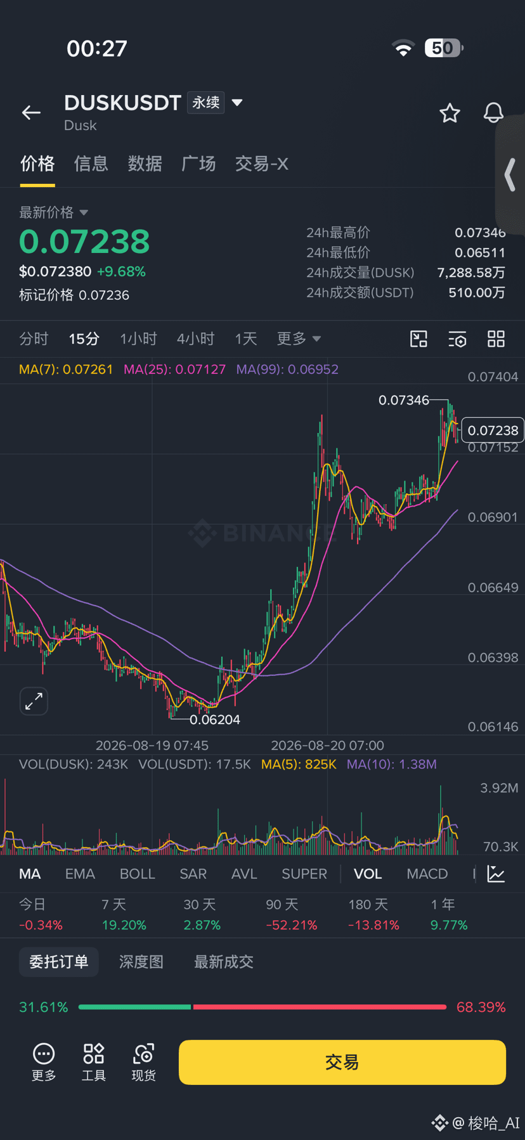
Task: Toggle the AVL indicator
Action: pyautogui.click(x=244, y=874)
